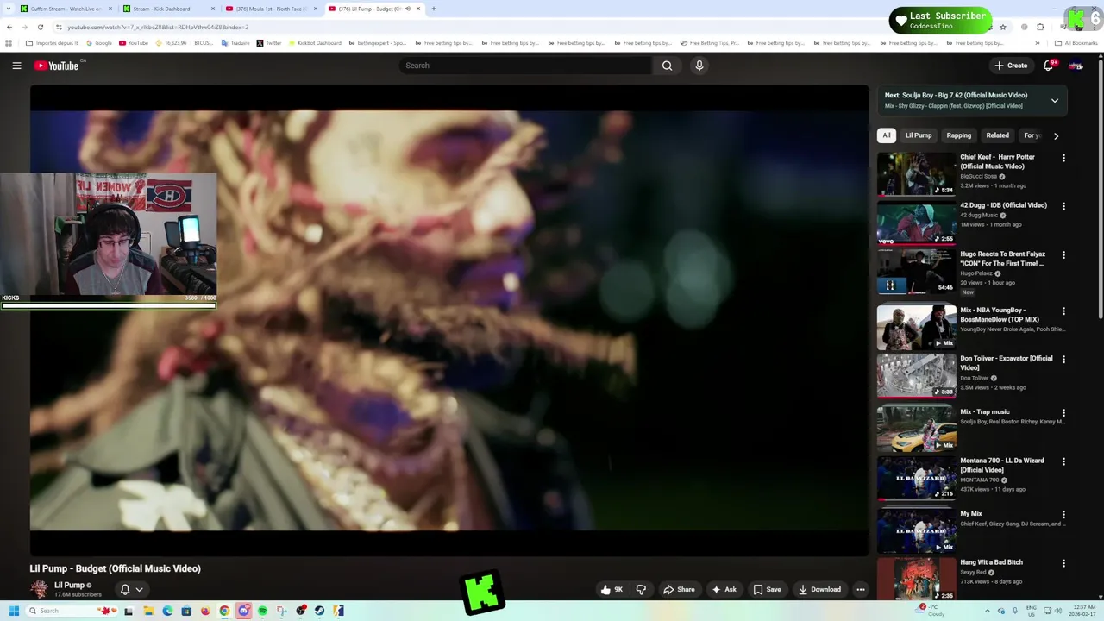Dislike the Lil Pump video
Image resolution: width=1104 pixels, height=621 pixels.
click(641, 590)
